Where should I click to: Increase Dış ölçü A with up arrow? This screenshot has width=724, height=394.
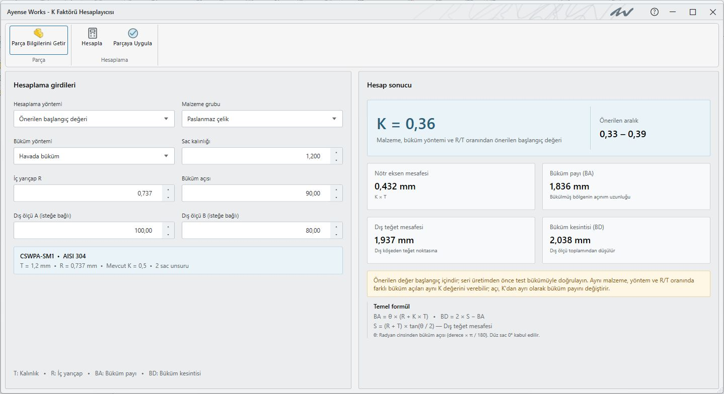[x=168, y=227]
